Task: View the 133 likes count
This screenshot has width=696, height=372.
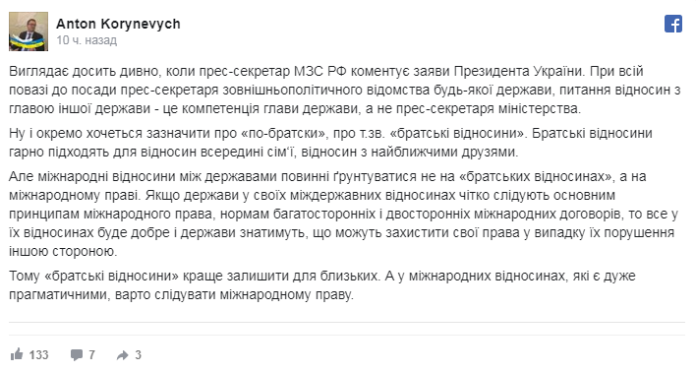Action: pyautogui.click(x=38, y=354)
